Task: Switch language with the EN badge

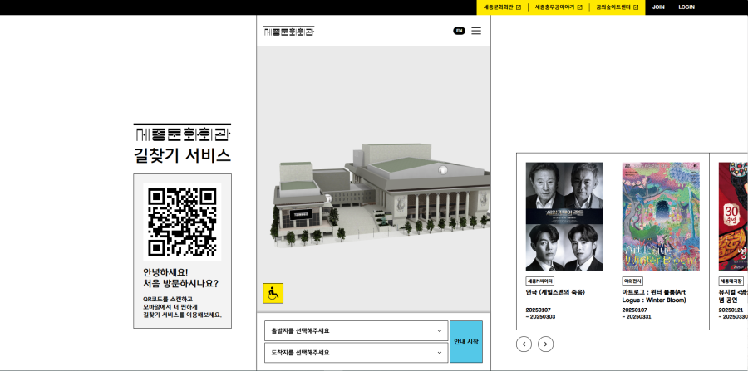Action: [x=459, y=31]
